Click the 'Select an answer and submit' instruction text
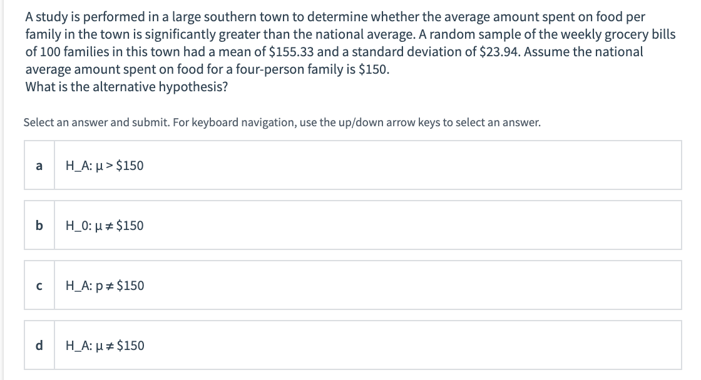The height and width of the screenshot is (380, 701). (282, 122)
